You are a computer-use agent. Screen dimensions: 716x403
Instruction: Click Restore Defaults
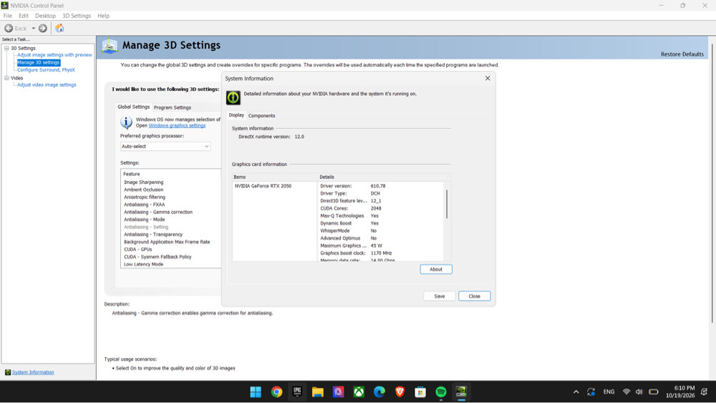click(x=682, y=54)
